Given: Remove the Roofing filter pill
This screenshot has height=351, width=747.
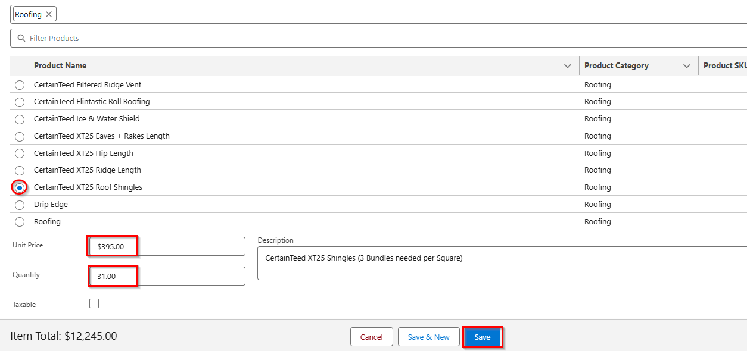Looking at the screenshot, I should 49,14.
